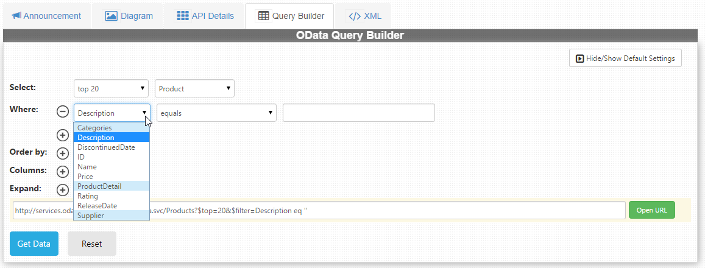Click the filter value text field
Viewport: 705px width, 268px height.
click(x=358, y=113)
